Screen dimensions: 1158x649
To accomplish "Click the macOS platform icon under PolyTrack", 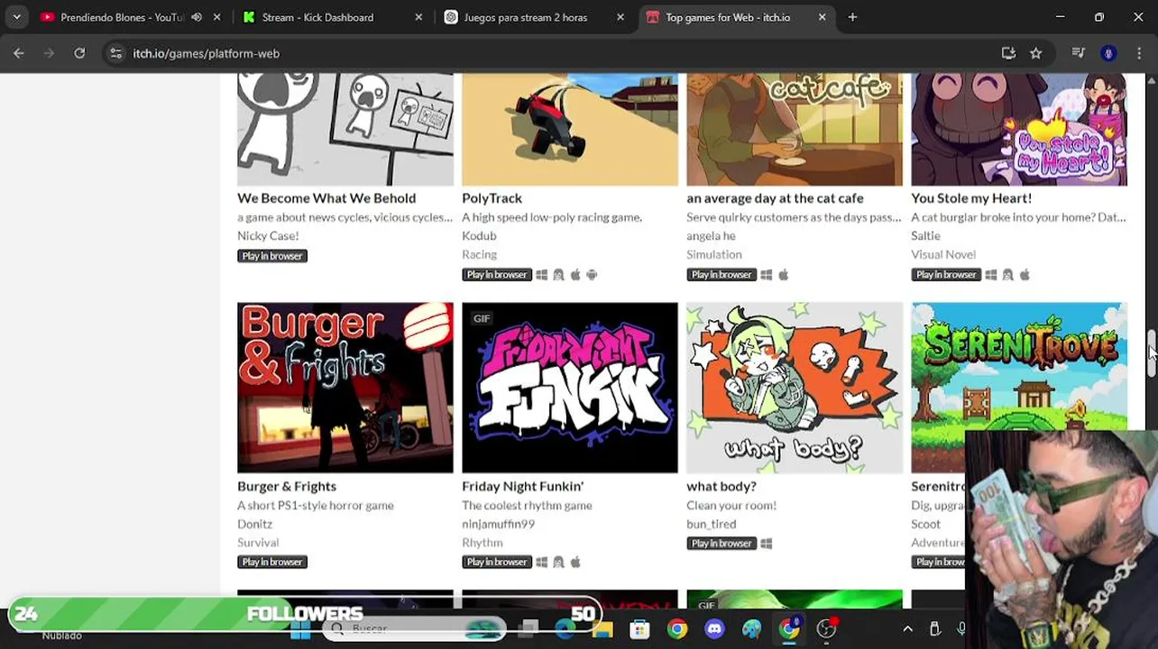I will [575, 275].
